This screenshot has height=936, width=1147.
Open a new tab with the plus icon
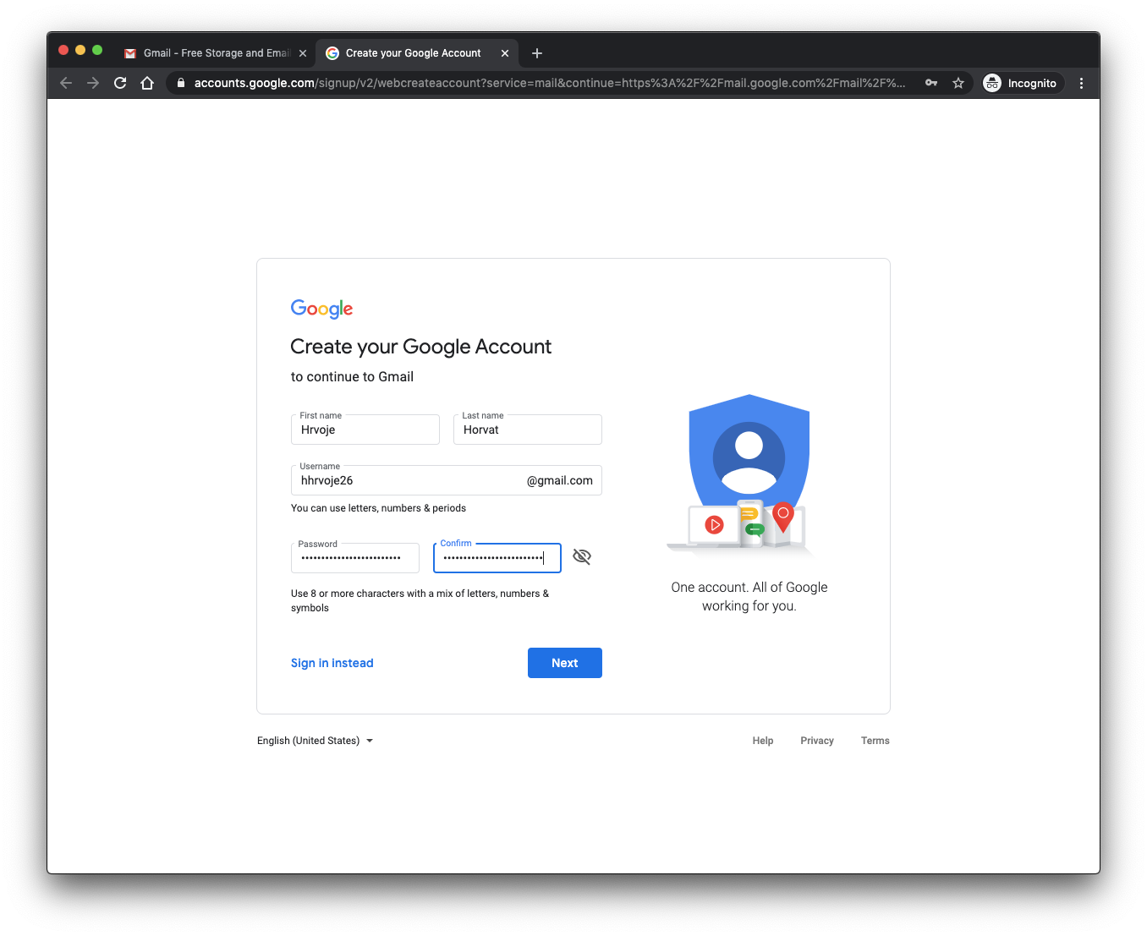tap(537, 53)
